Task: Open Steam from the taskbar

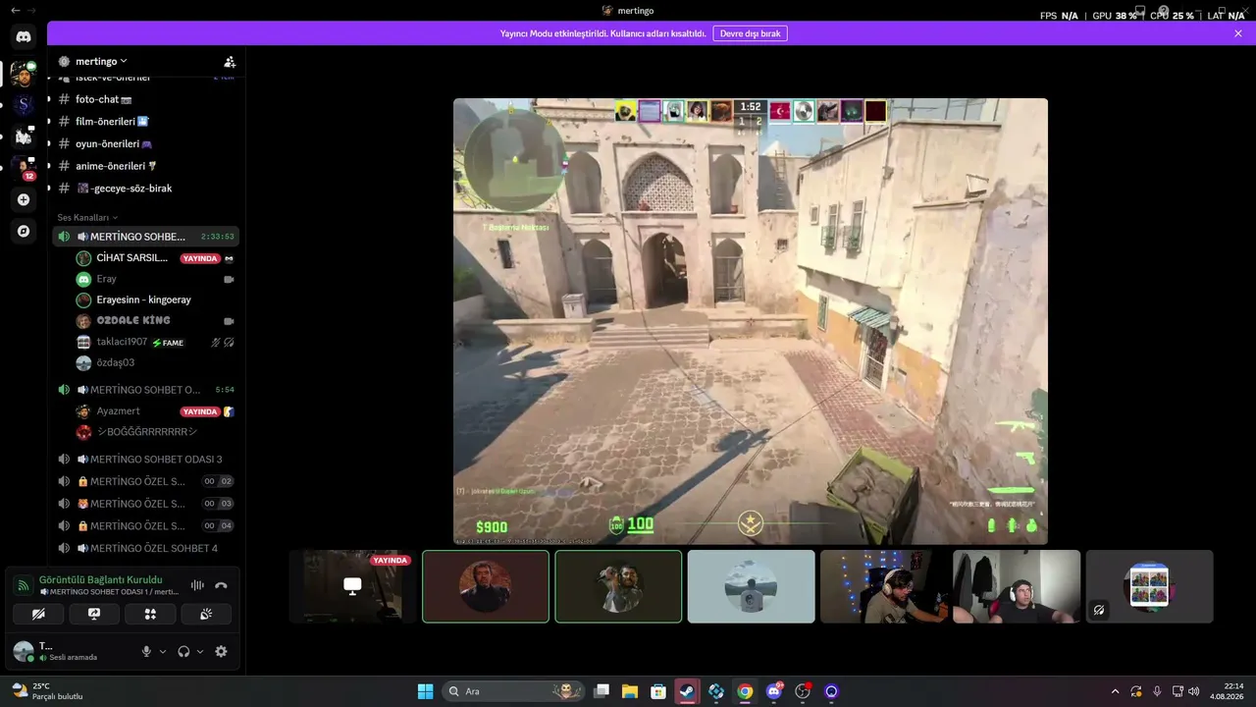Action: tap(687, 691)
